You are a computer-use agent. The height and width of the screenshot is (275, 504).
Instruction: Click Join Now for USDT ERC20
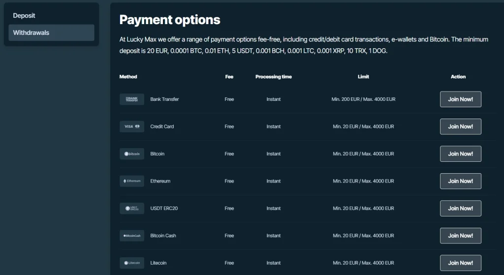point(461,209)
